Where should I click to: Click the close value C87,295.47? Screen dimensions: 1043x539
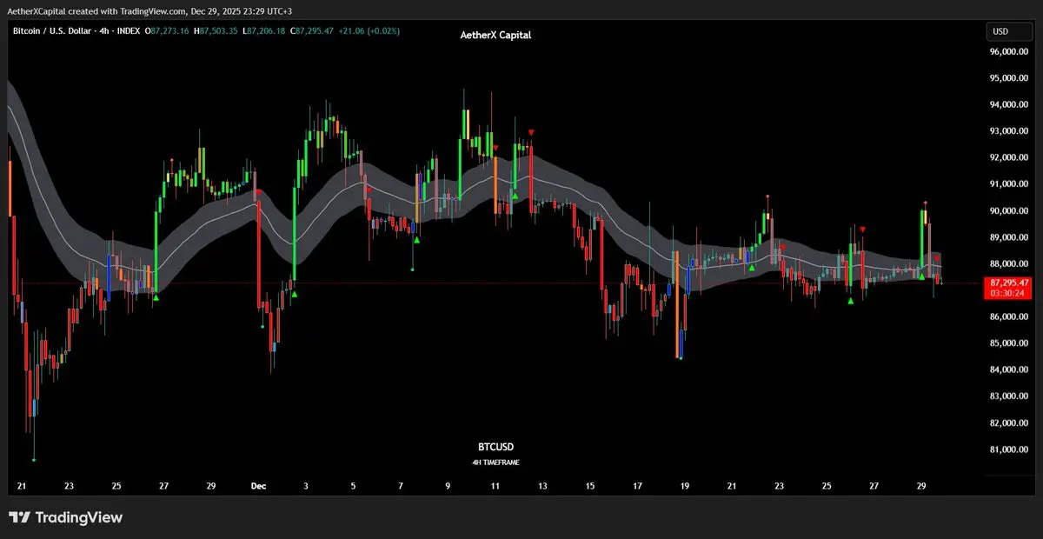click(312, 30)
